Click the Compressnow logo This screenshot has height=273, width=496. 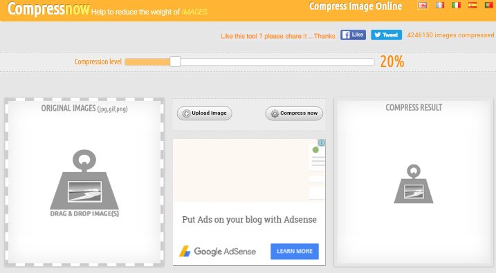point(48,9)
